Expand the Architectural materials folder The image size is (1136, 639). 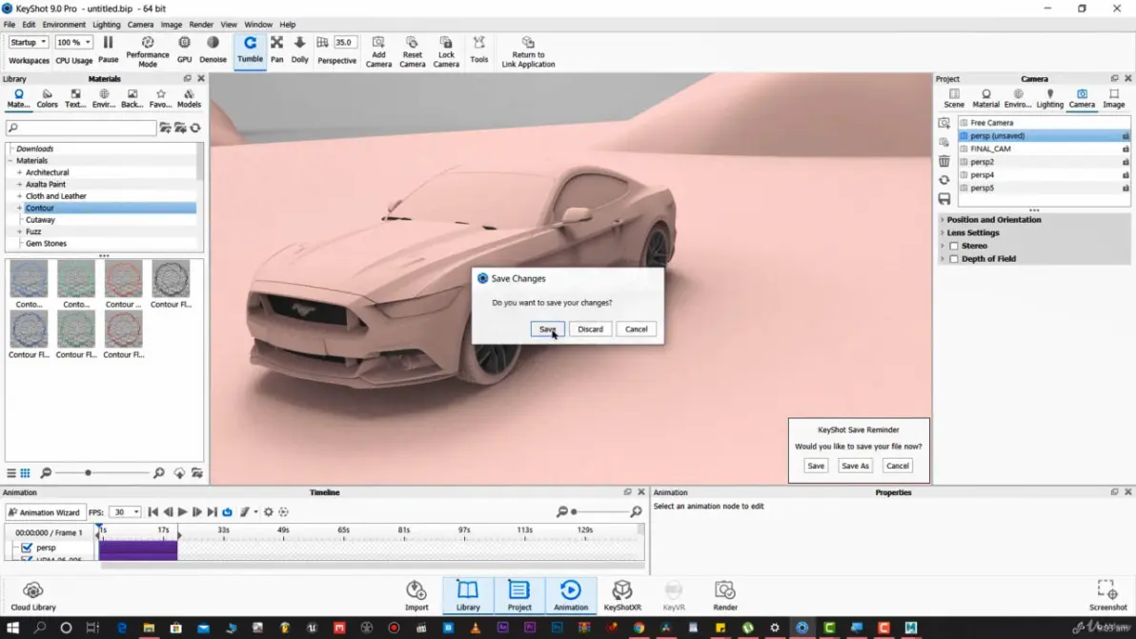click(x=20, y=173)
